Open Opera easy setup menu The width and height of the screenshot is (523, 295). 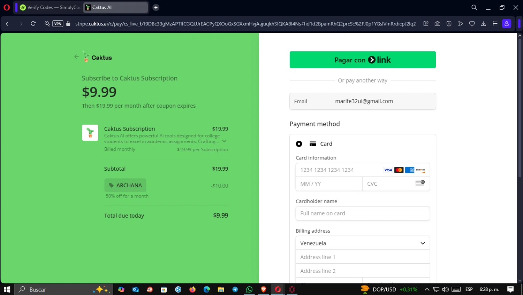[x=495, y=24]
